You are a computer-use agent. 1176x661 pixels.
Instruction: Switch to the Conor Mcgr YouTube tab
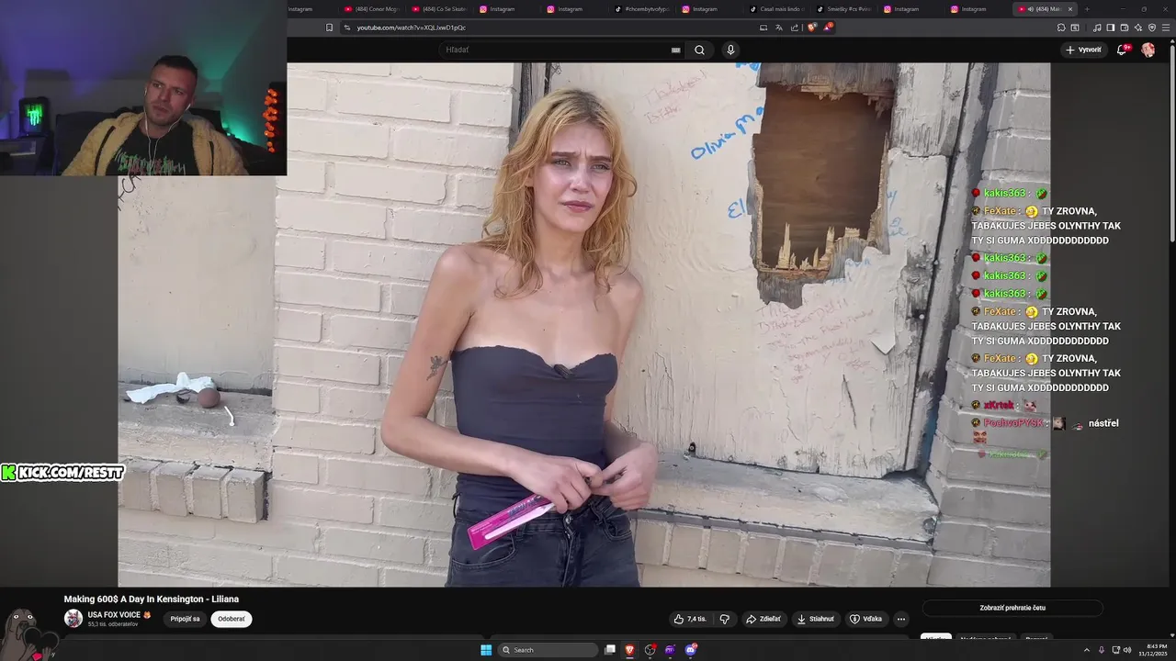click(372, 9)
